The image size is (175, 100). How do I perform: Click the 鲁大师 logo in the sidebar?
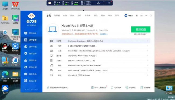point(31,18)
